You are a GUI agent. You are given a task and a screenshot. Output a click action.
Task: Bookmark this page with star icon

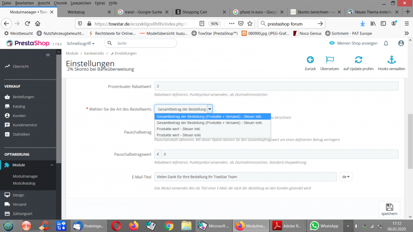tap(250, 23)
